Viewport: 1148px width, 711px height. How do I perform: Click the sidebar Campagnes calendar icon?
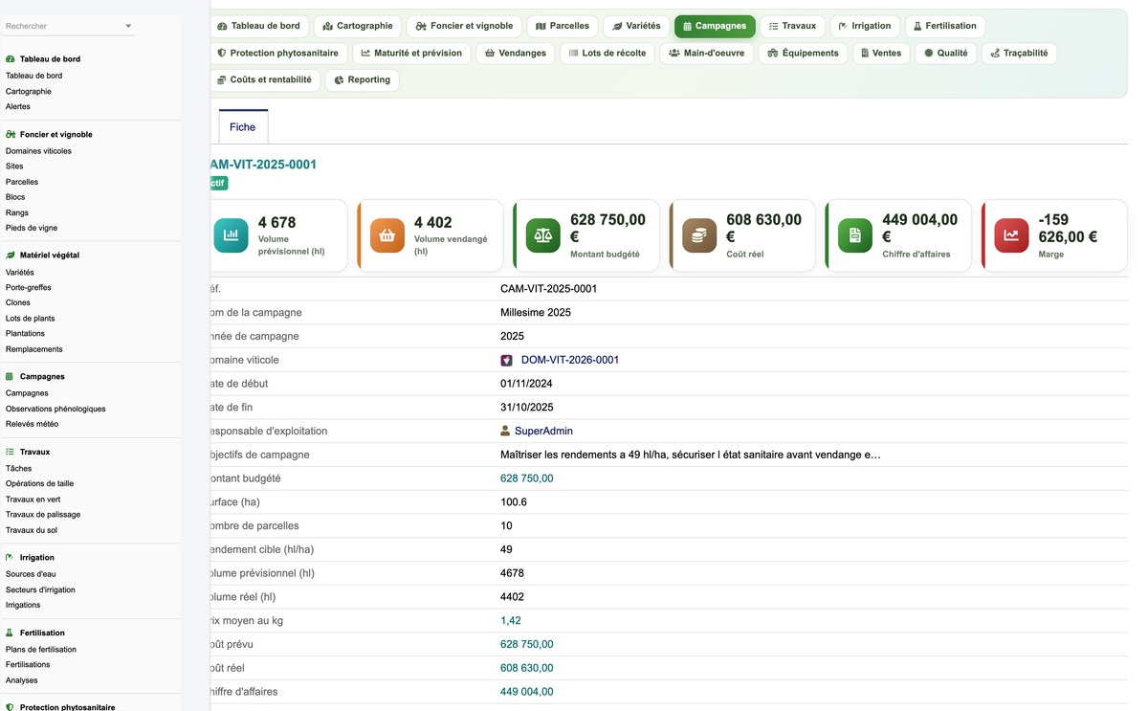(11, 377)
